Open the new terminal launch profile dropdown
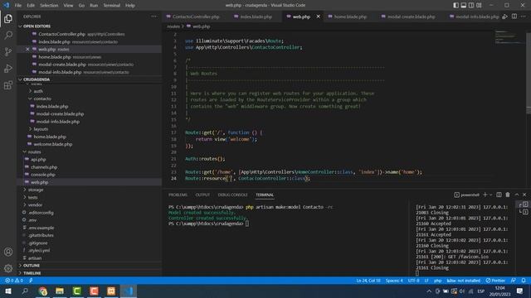Viewport: 531px width, 298px height. pyautogui.click(x=490, y=195)
